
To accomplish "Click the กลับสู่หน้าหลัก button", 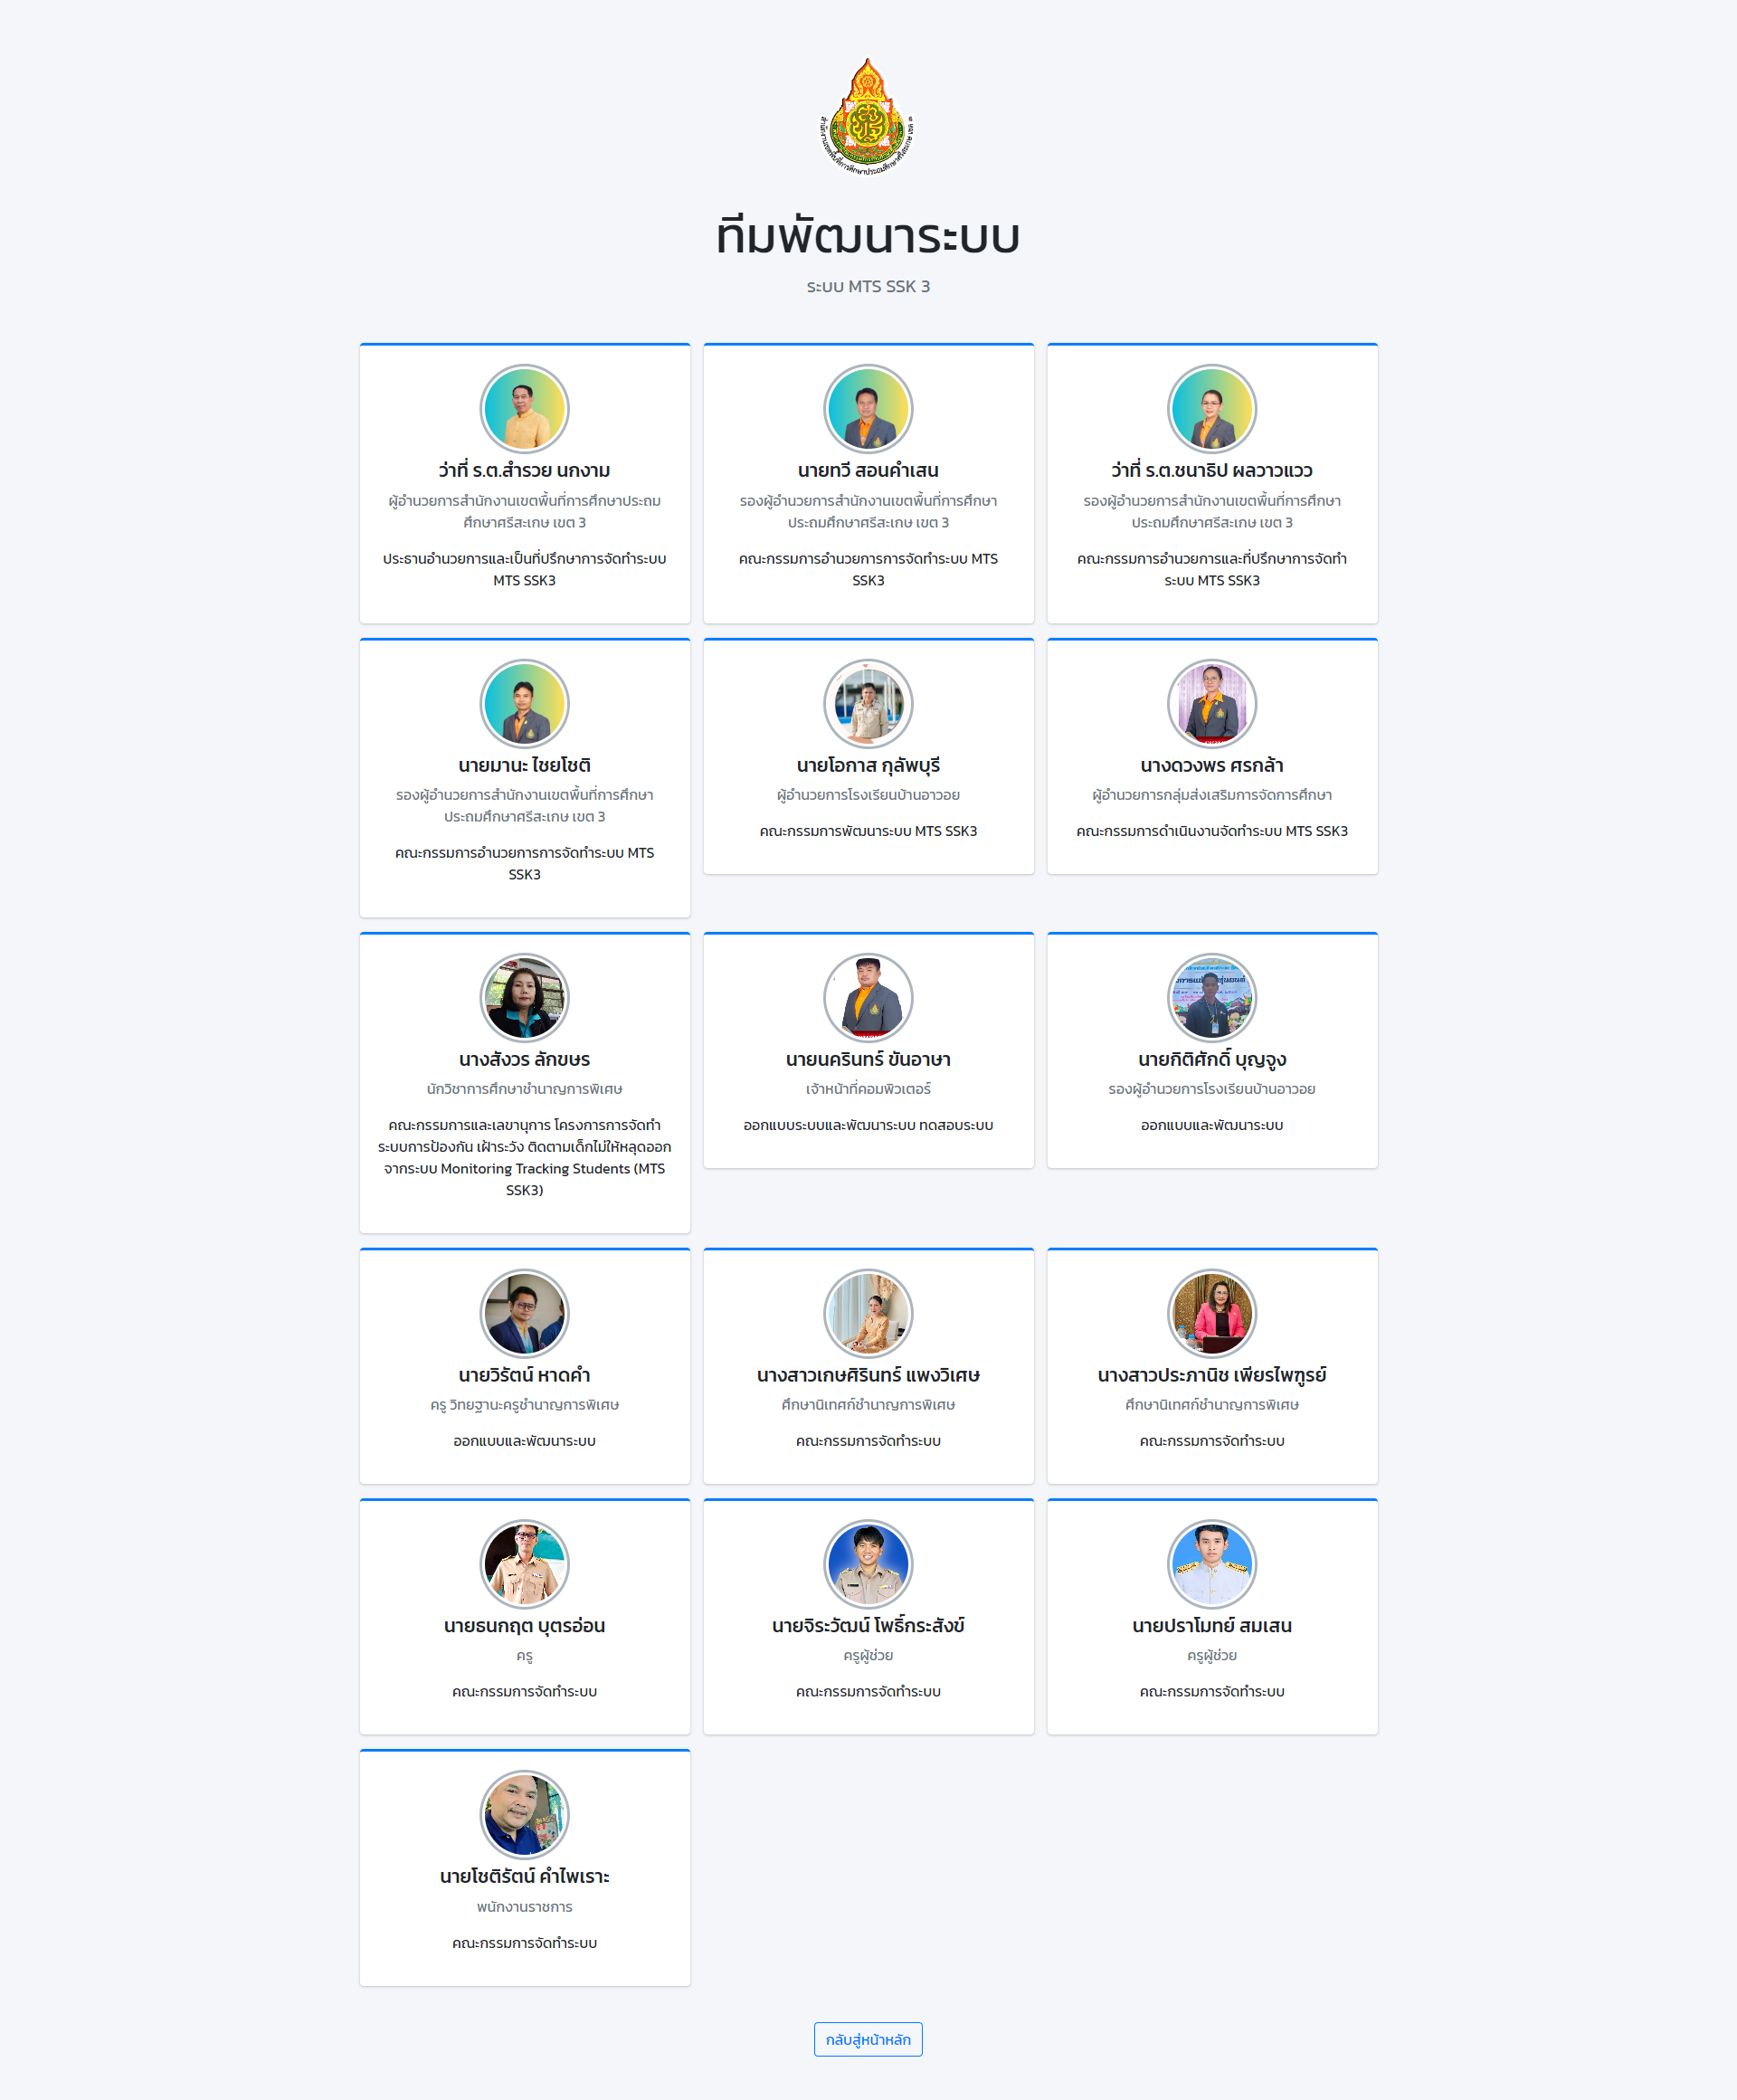I will tap(868, 2039).
